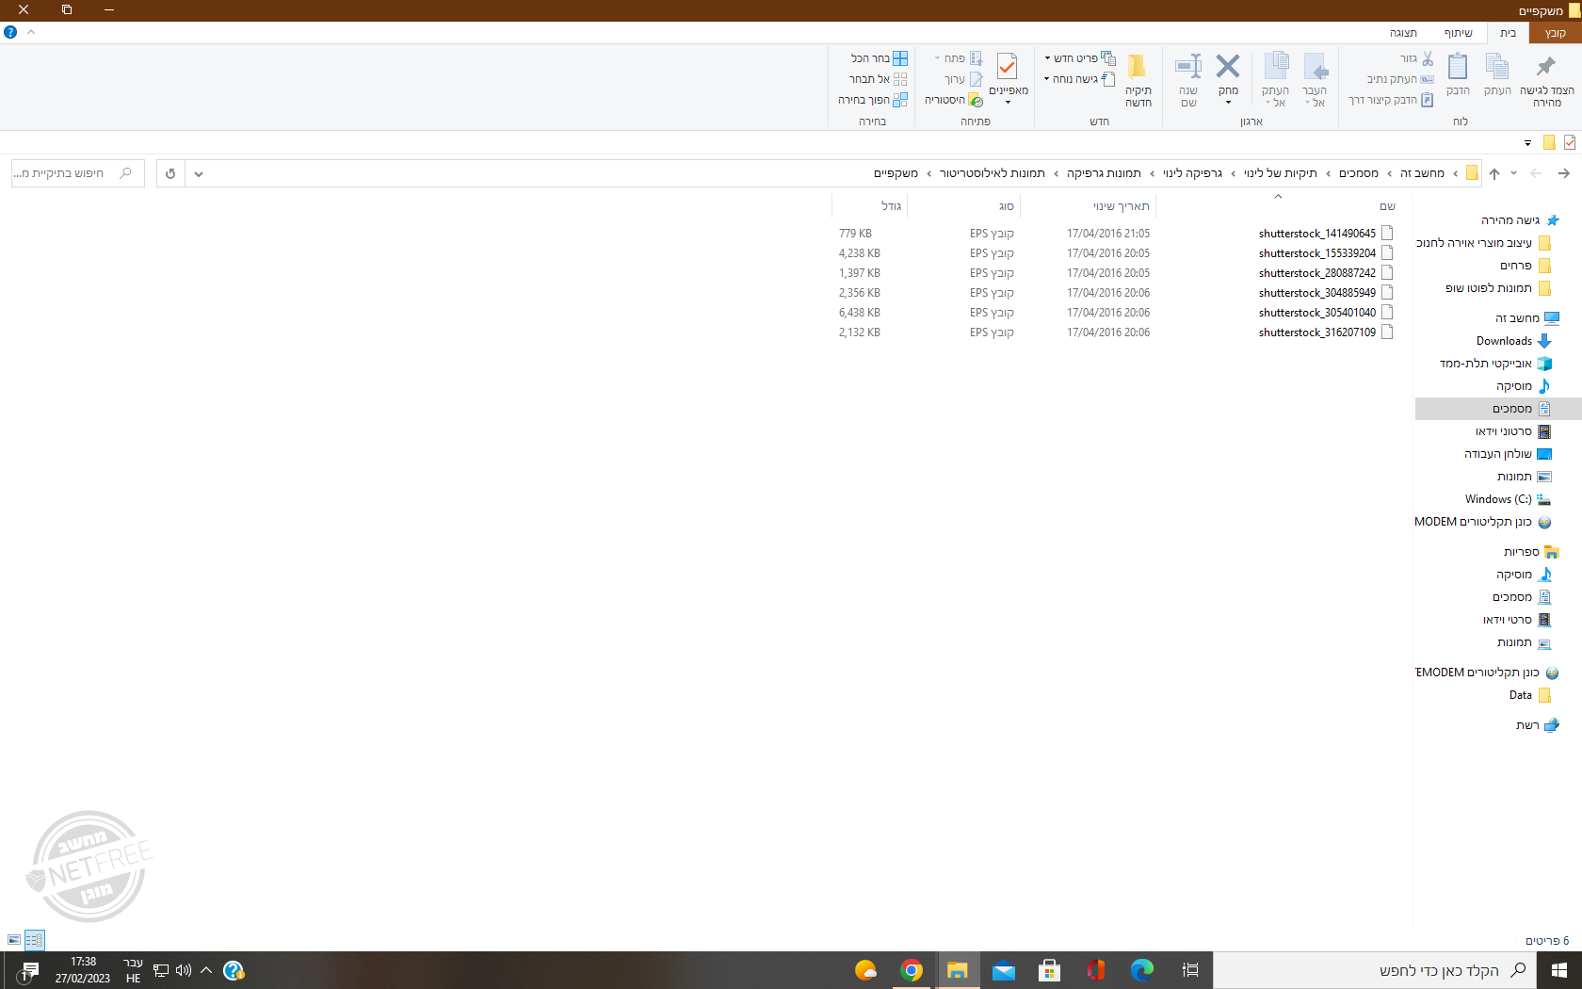Open the New item (פריט חדש) dropdown
Image resolution: width=1582 pixels, height=989 pixels.
point(1079,58)
